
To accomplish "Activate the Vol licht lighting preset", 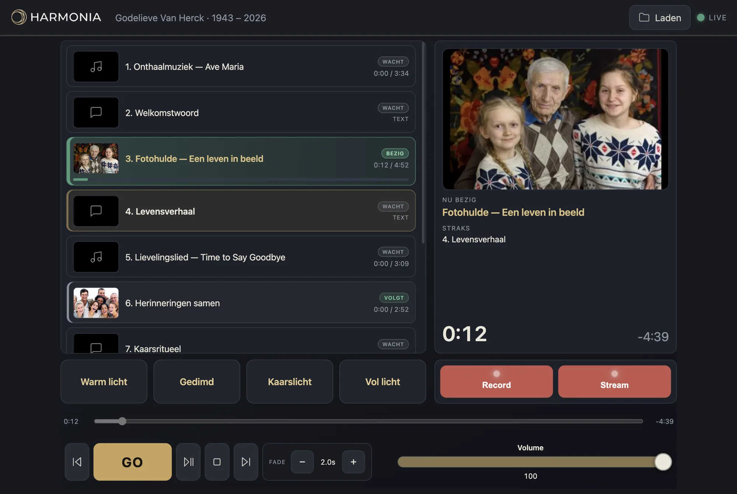I will [x=383, y=382].
